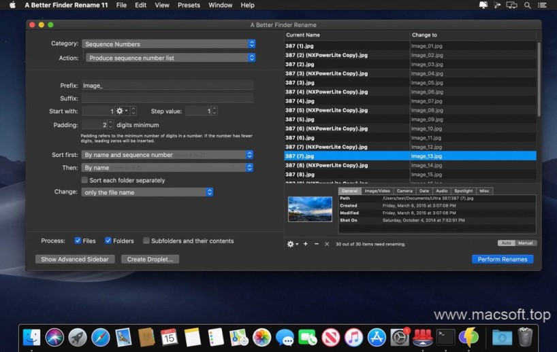Open the Terminal icon in the dock
The height and width of the screenshot is (352, 557).
click(x=445, y=337)
